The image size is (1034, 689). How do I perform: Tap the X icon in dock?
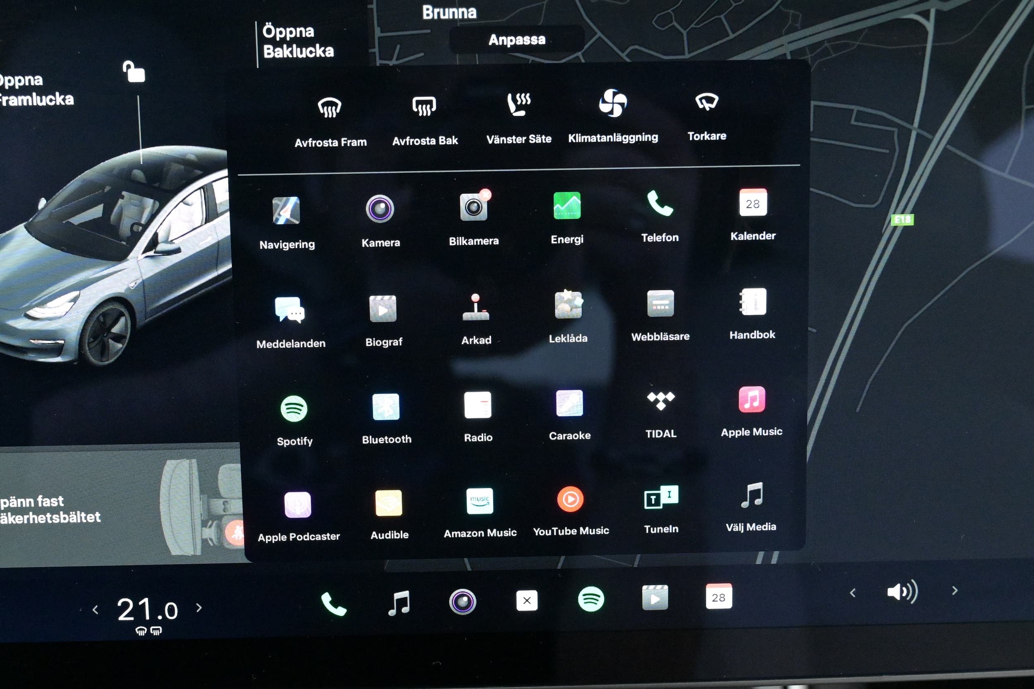click(x=527, y=600)
